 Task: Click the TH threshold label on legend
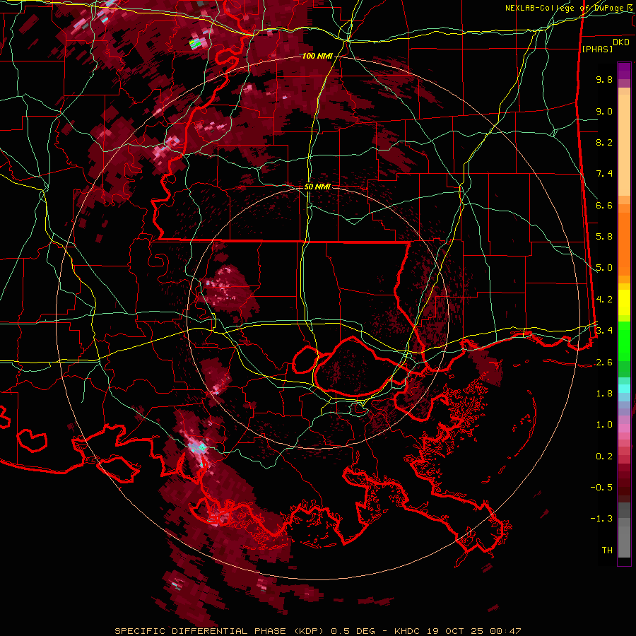(607, 550)
